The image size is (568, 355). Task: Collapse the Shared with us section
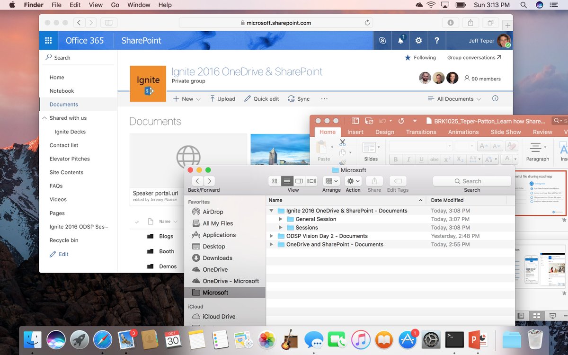pyautogui.click(x=44, y=118)
